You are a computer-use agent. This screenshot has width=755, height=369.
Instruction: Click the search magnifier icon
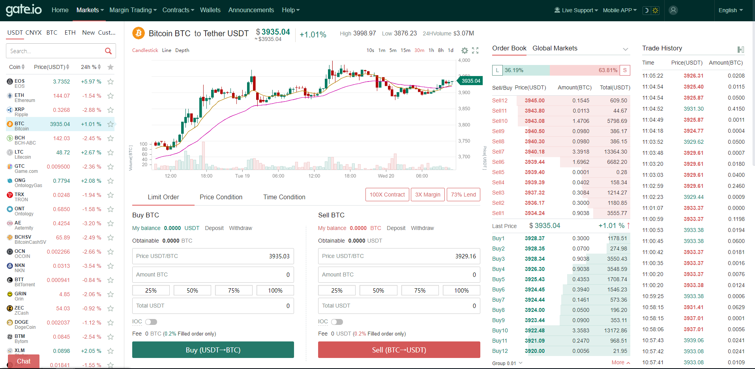pos(108,51)
